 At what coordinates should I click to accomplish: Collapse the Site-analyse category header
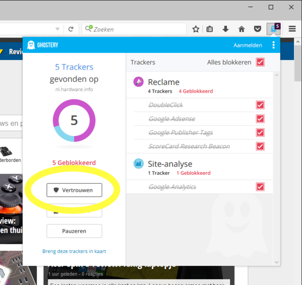coord(199,167)
